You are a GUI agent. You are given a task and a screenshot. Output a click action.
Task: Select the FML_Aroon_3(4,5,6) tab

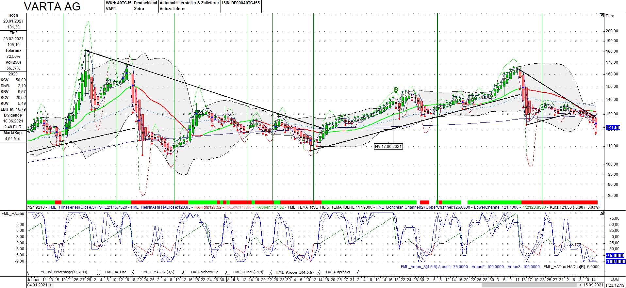click(295, 272)
